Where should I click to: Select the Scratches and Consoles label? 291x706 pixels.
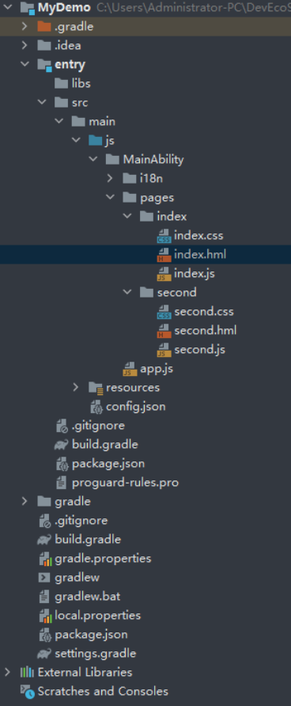pyautogui.click(x=103, y=692)
